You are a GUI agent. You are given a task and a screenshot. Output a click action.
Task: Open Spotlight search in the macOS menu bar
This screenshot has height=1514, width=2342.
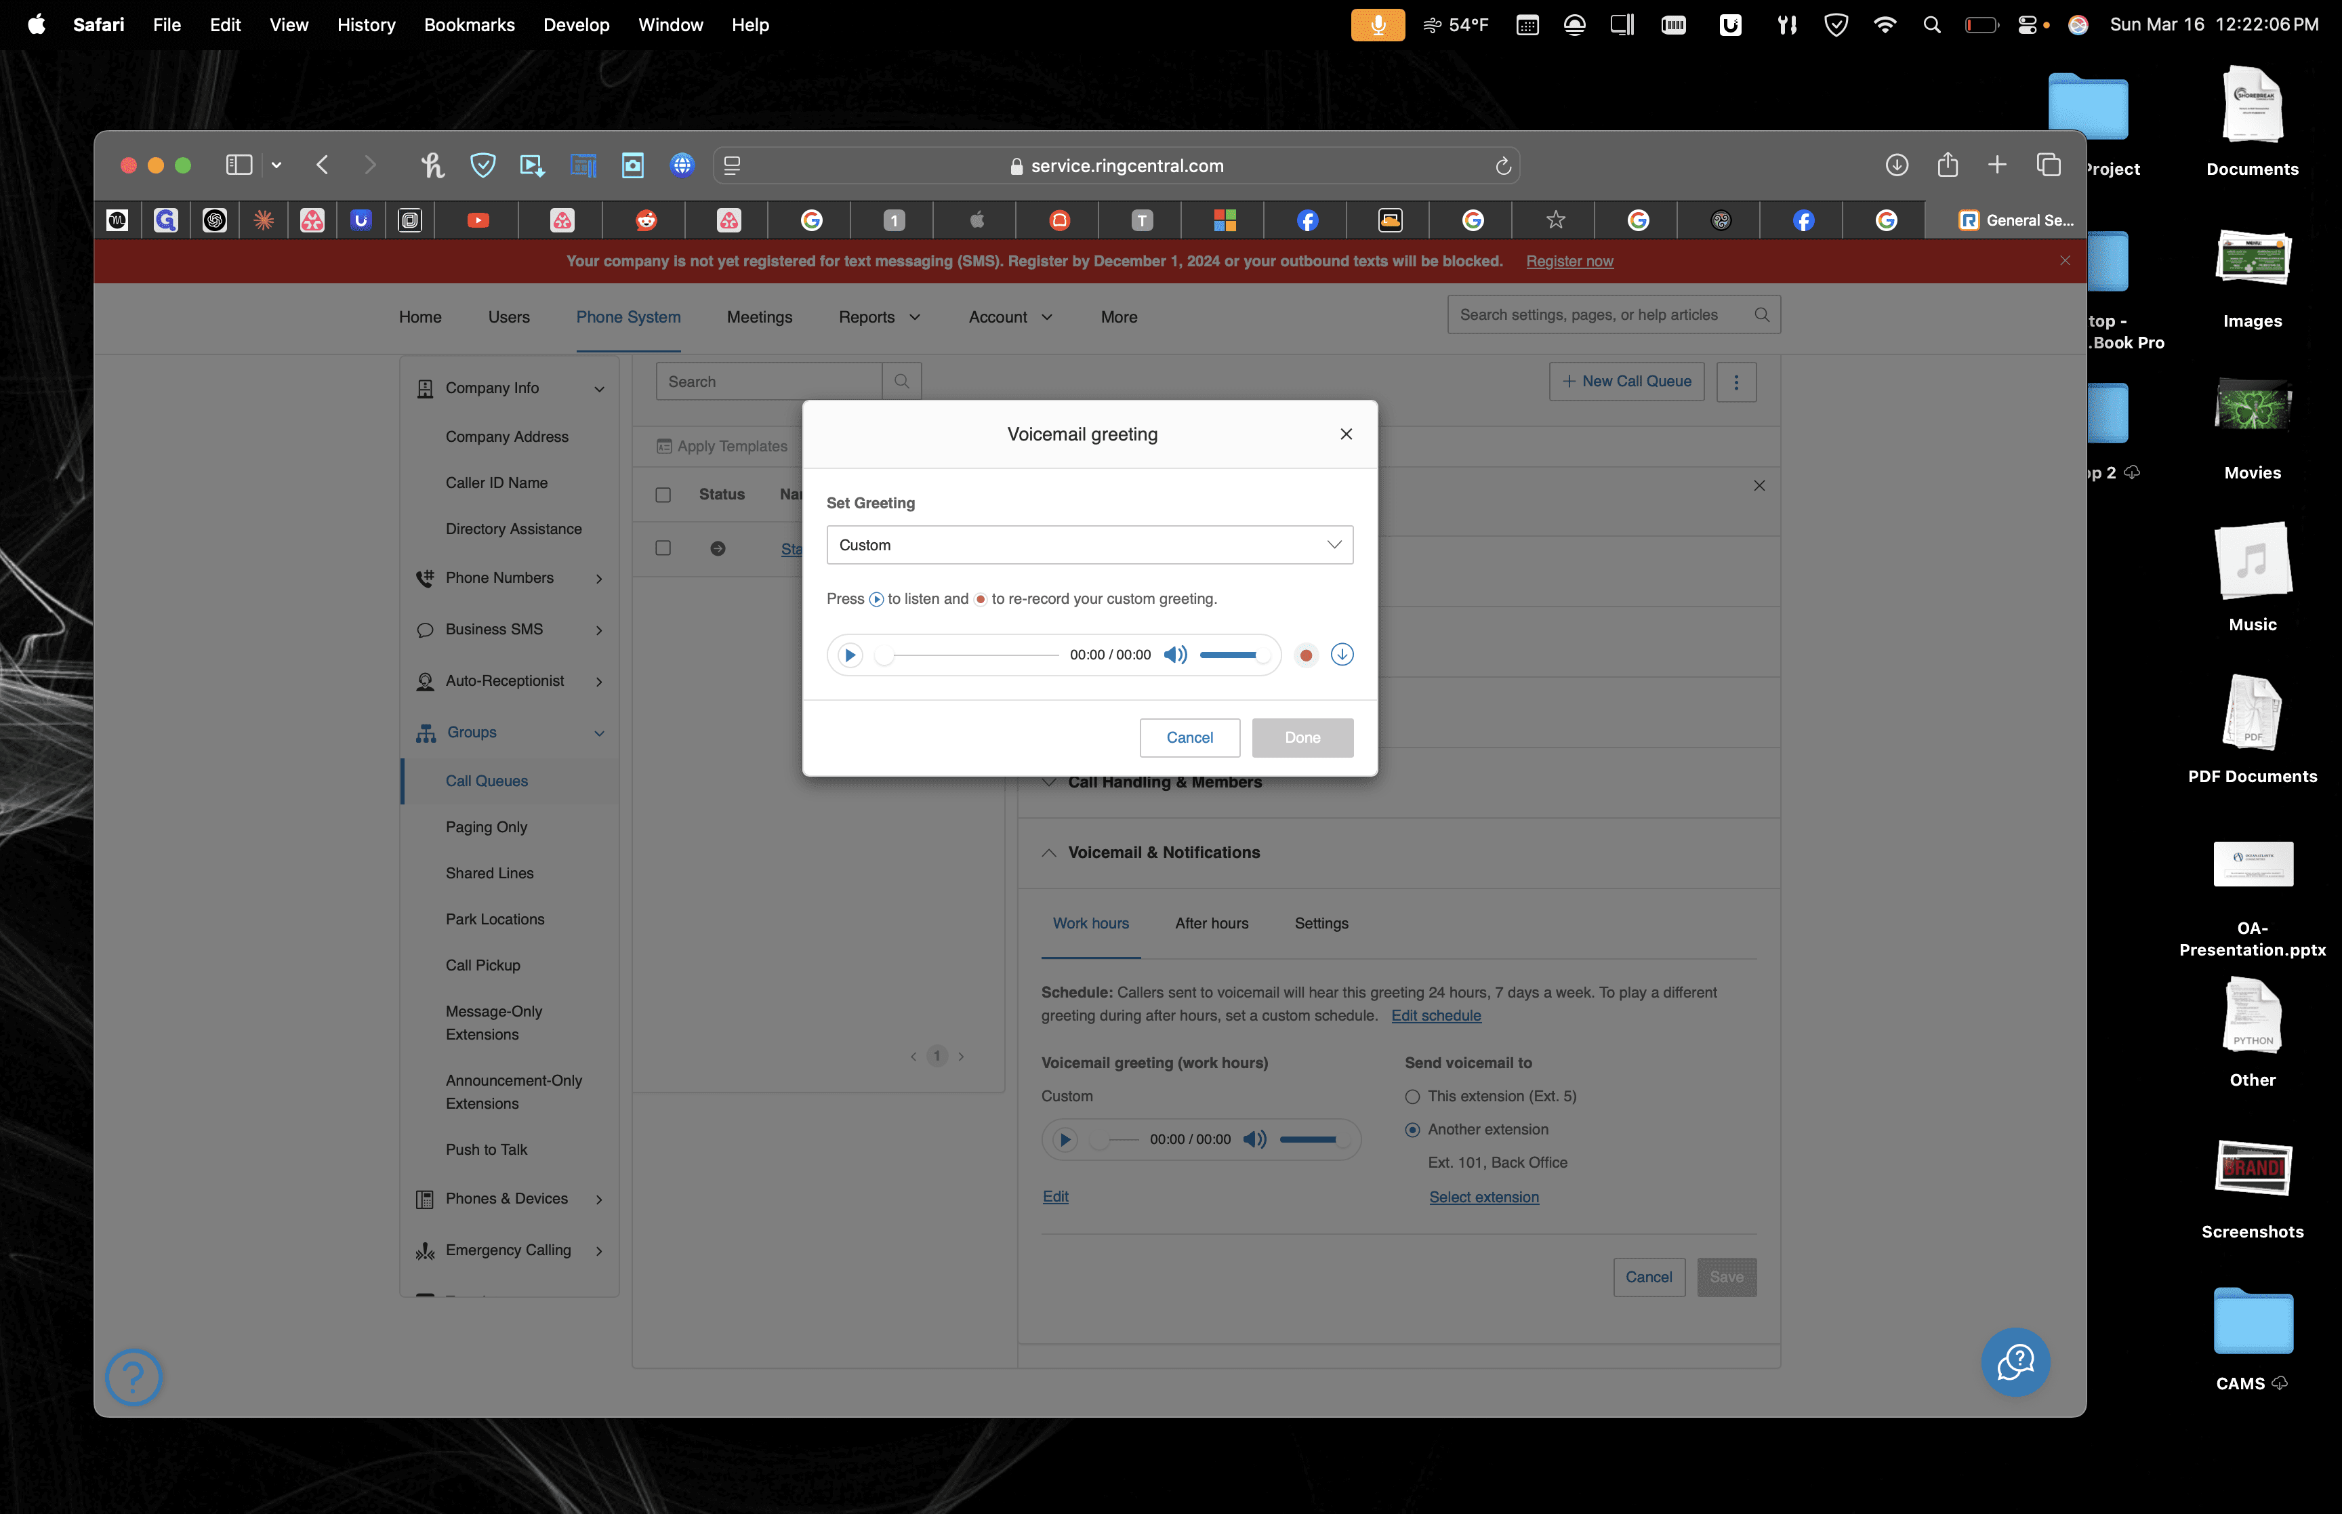click(x=1931, y=24)
